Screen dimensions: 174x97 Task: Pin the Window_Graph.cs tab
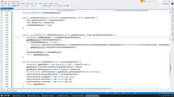11,9
